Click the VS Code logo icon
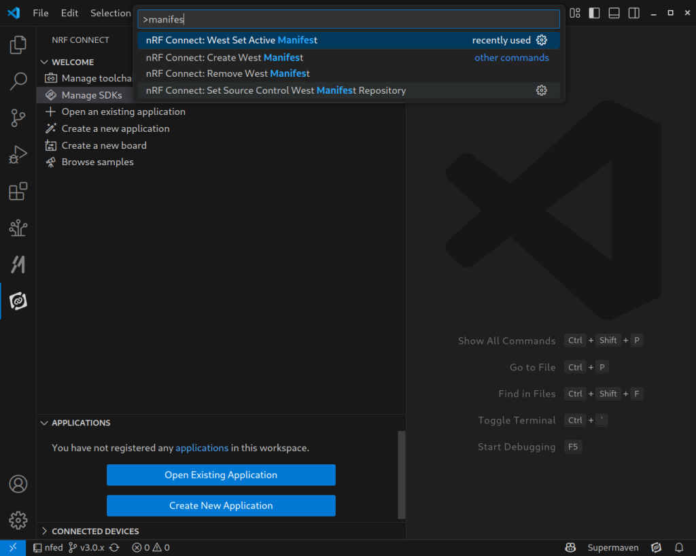 (14, 13)
